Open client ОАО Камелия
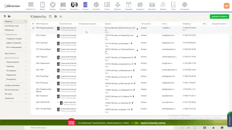Image resolution: width=232 pixels, height=130 pixels. coord(42,96)
